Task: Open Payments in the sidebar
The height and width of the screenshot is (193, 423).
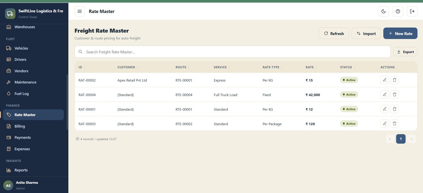Action: [x=33, y=137]
